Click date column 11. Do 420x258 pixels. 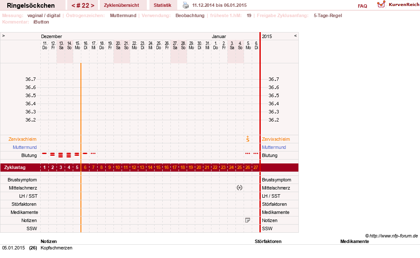(45, 45)
